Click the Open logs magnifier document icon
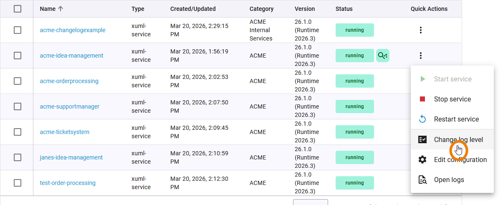 pos(422,180)
